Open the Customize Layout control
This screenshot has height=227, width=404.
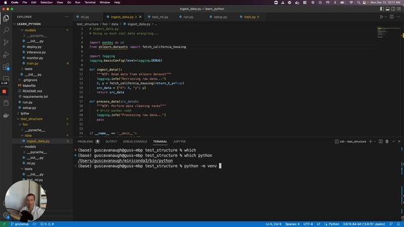tap(399, 9)
